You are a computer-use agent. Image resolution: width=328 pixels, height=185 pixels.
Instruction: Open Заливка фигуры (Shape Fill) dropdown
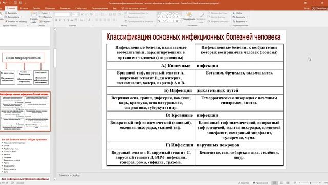[217, 13]
